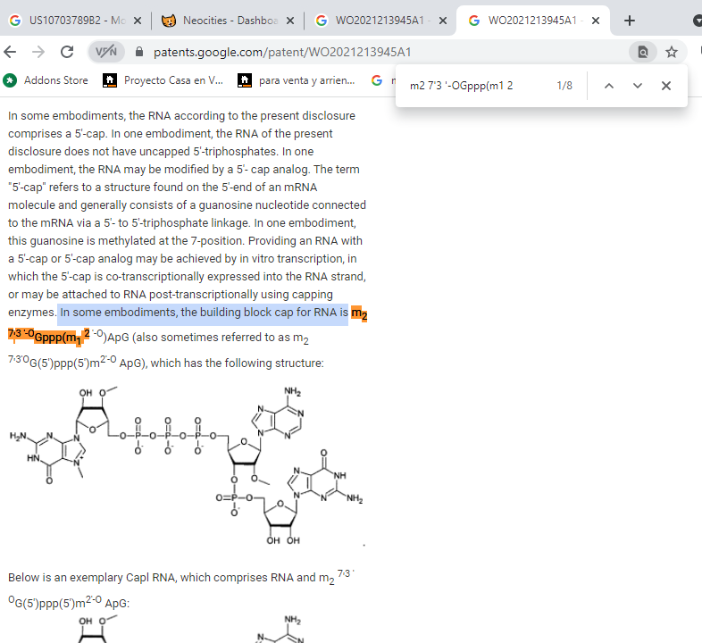Click the browser back arrow
The width and height of the screenshot is (702, 643).
tap(11, 52)
